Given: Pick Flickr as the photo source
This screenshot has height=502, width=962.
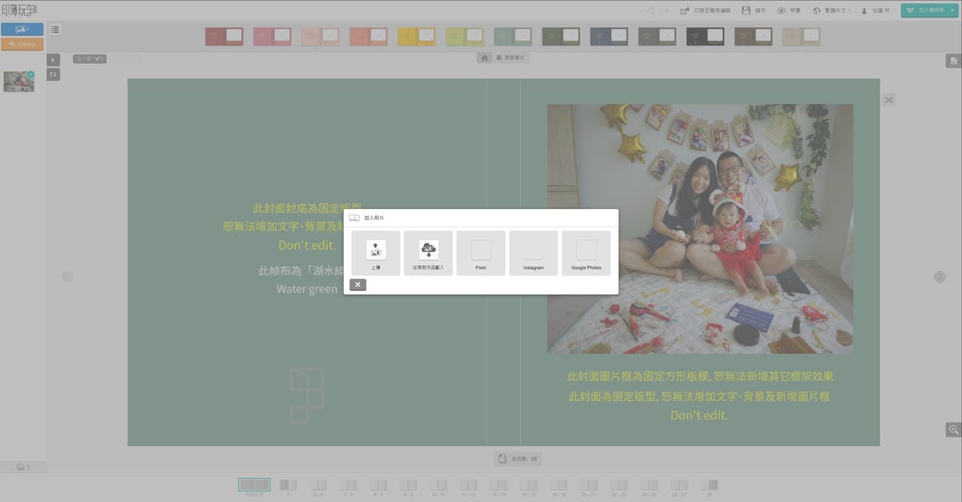Looking at the screenshot, I should pyautogui.click(x=481, y=253).
